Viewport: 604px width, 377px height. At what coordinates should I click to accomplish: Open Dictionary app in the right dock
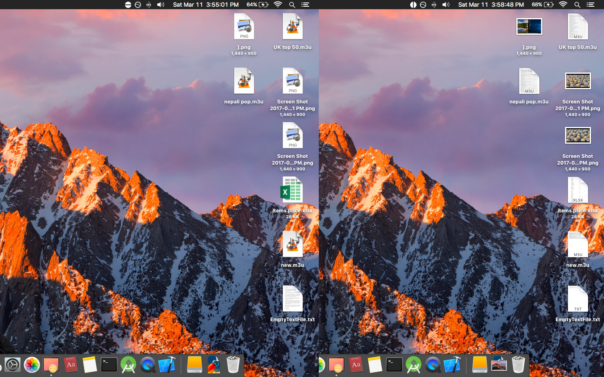(356, 365)
